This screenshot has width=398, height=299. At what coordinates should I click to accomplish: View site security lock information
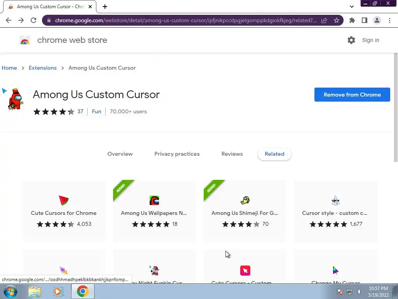point(49,20)
